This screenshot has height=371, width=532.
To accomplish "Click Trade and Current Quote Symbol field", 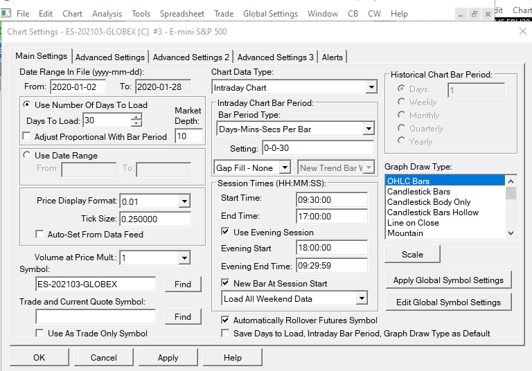I will pyautogui.click(x=96, y=317).
